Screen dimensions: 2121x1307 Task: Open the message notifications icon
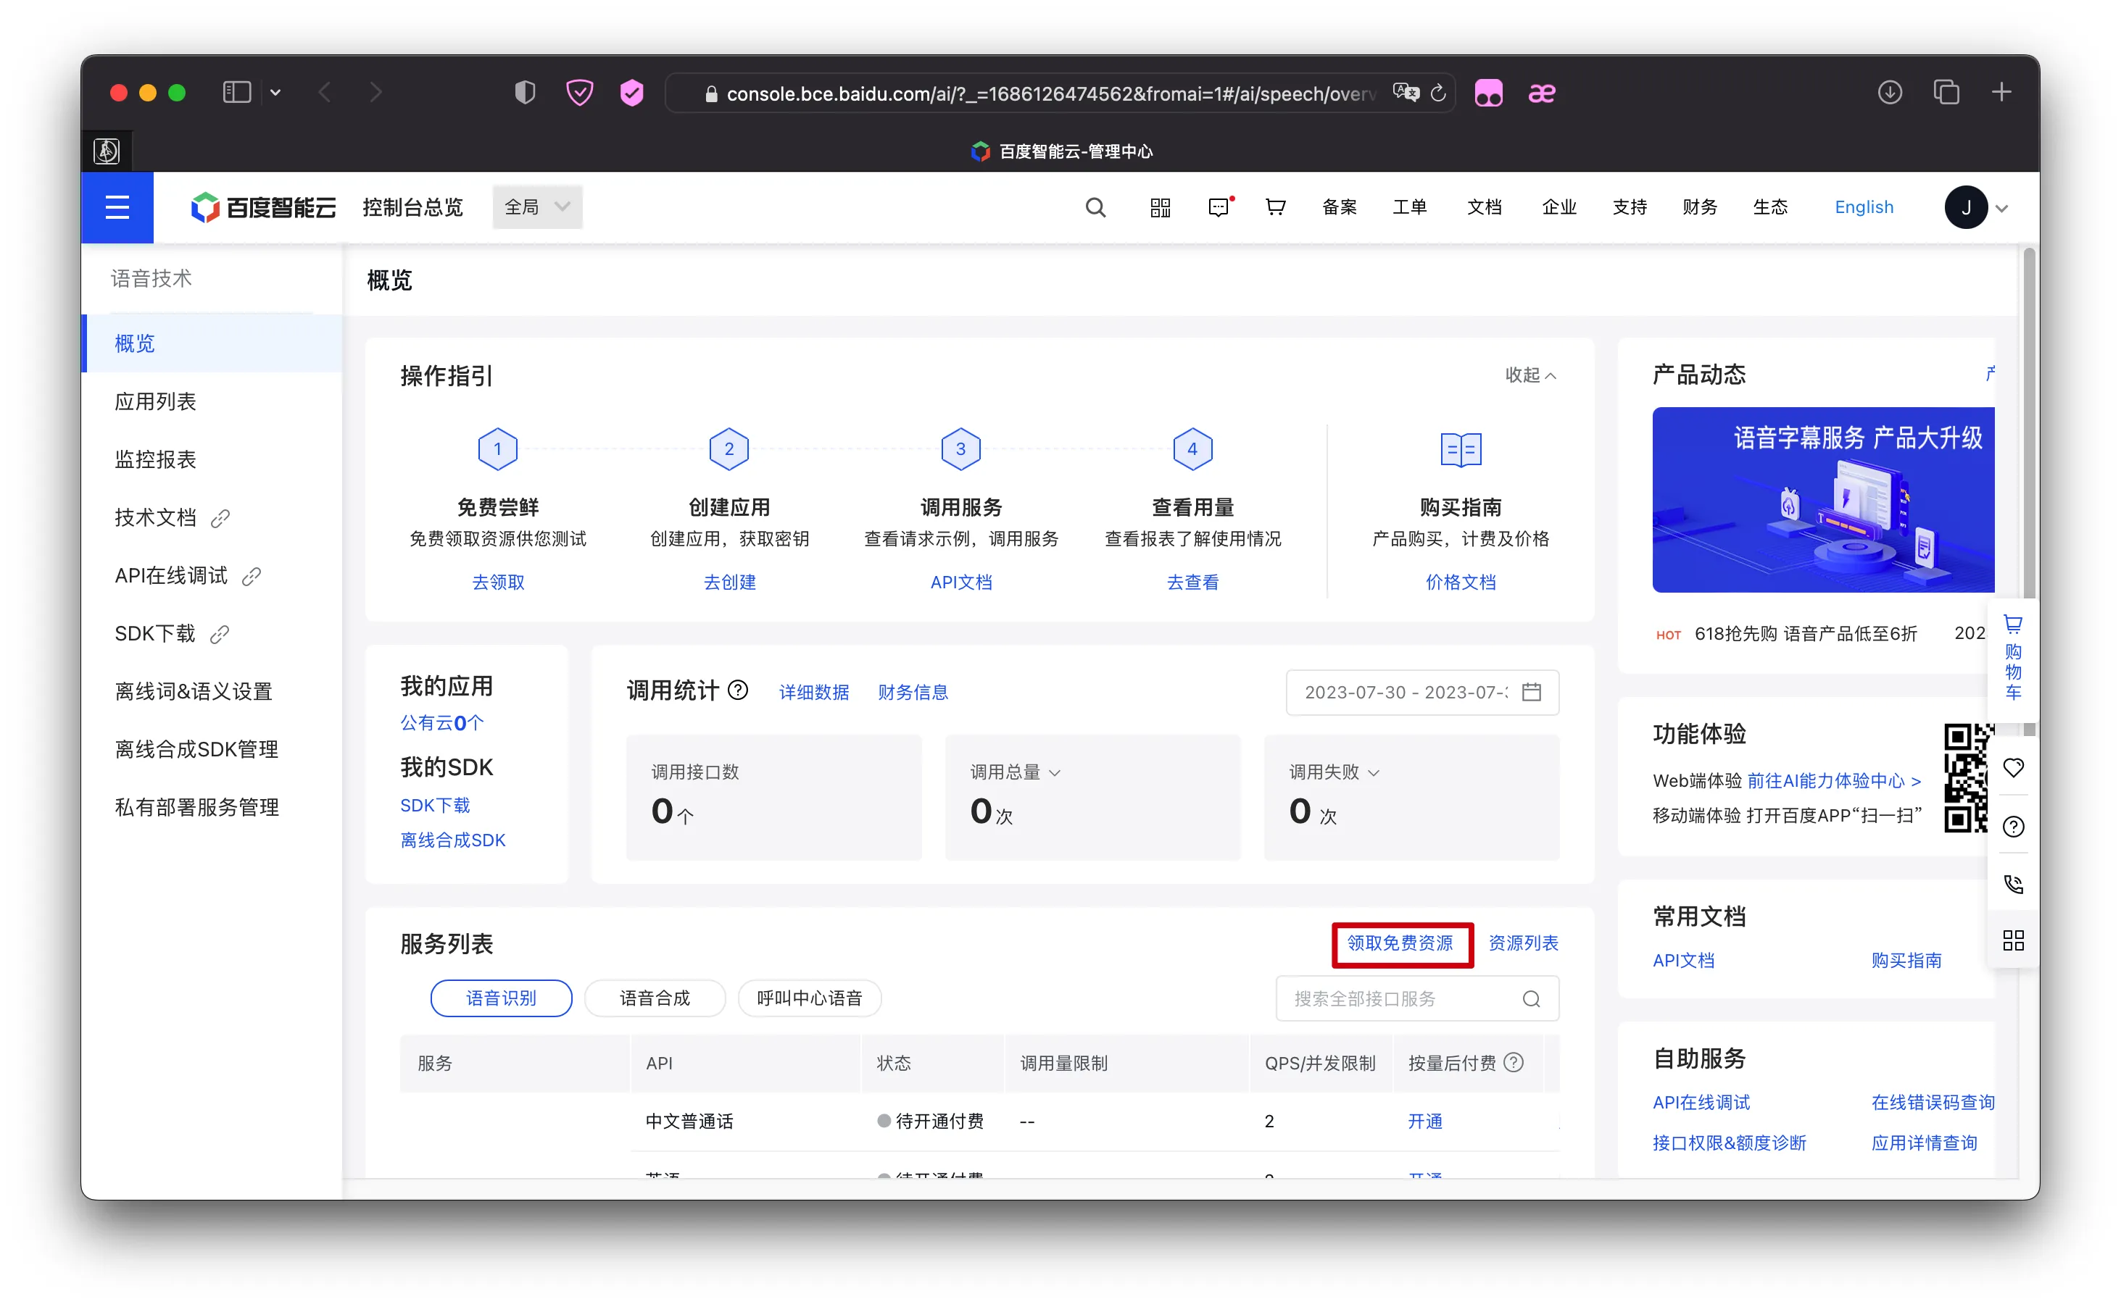(1219, 207)
